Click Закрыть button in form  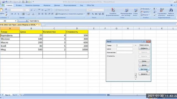[x=144, y=74]
